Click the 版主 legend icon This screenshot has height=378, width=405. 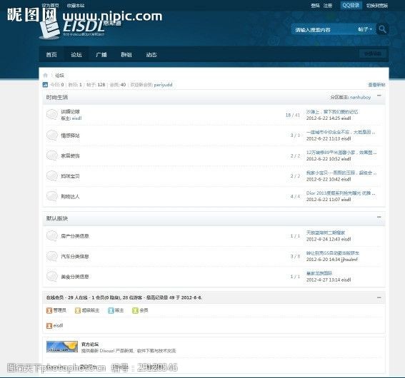(x=111, y=310)
